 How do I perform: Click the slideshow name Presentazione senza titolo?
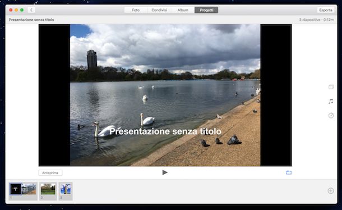31,20
